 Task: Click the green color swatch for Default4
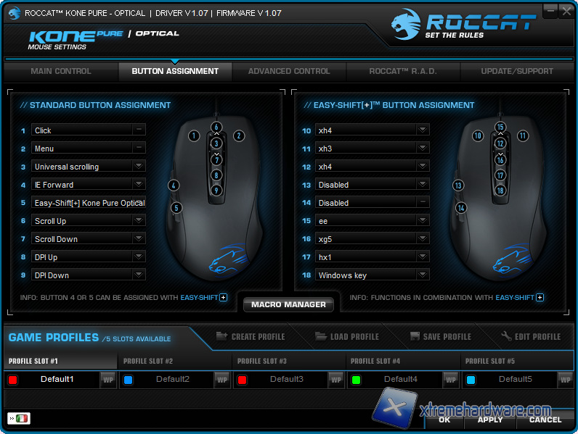[356, 380]
